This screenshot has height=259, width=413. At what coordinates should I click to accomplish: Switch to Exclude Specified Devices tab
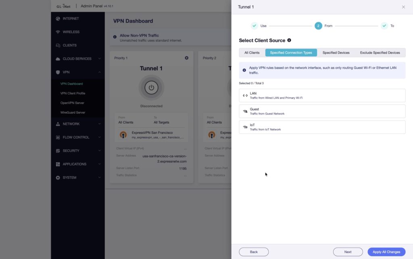pos(380,53)
